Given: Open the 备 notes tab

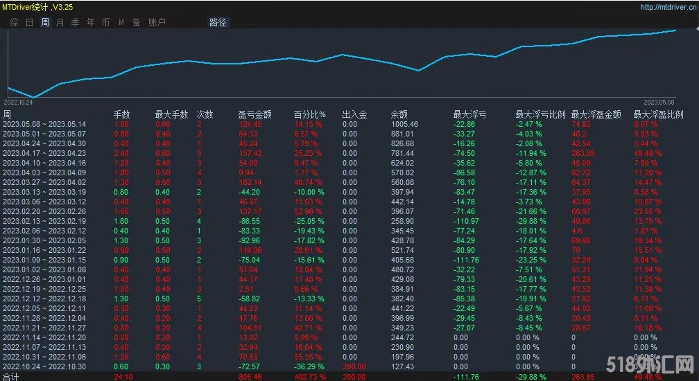Looking at the screenshot, I should click(x=136, y=22).
